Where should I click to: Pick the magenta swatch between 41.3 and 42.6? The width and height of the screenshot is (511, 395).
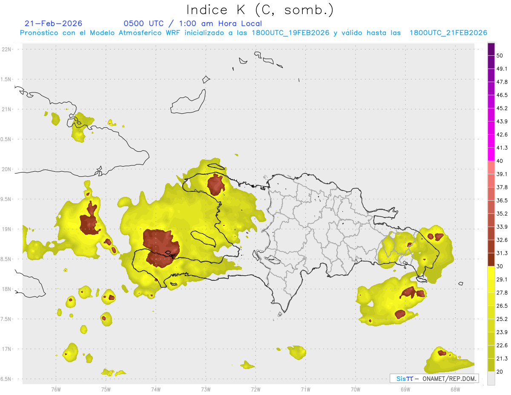point(491,141)
